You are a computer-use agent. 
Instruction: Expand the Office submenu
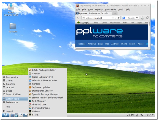click(x=15, y=91)
